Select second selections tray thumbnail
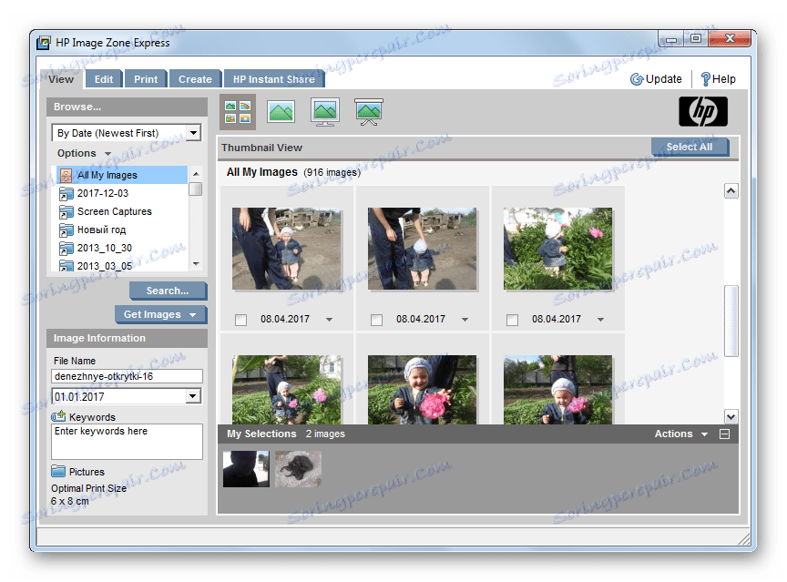 coord(298,469)
